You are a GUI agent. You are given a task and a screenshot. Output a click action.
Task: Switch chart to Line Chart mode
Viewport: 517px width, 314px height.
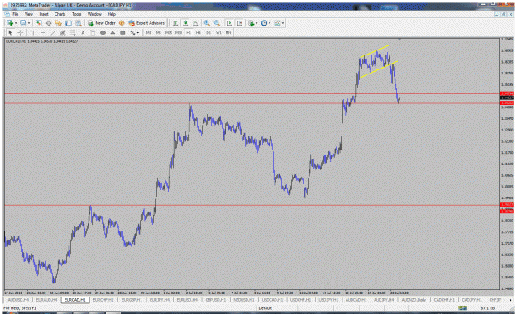(195, 23)
